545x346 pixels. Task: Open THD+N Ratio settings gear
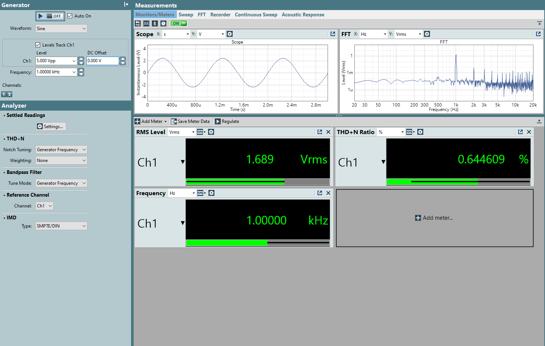point(420,132)
